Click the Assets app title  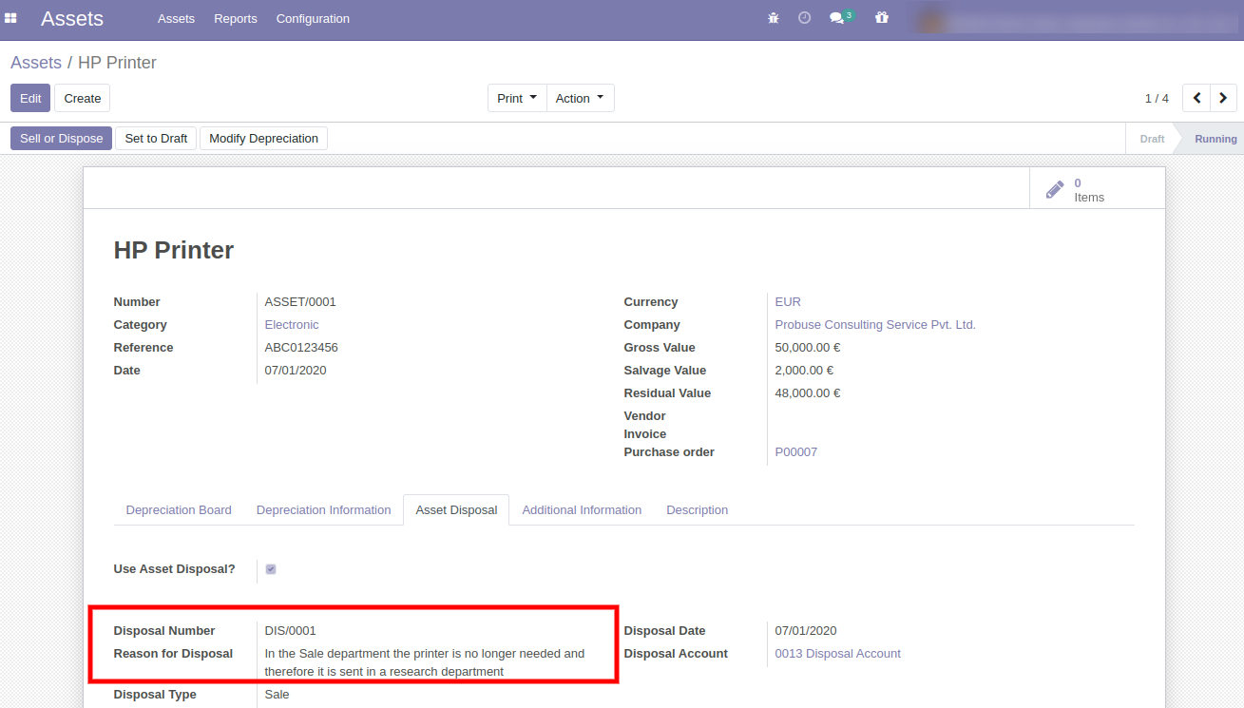coord(72,18)
